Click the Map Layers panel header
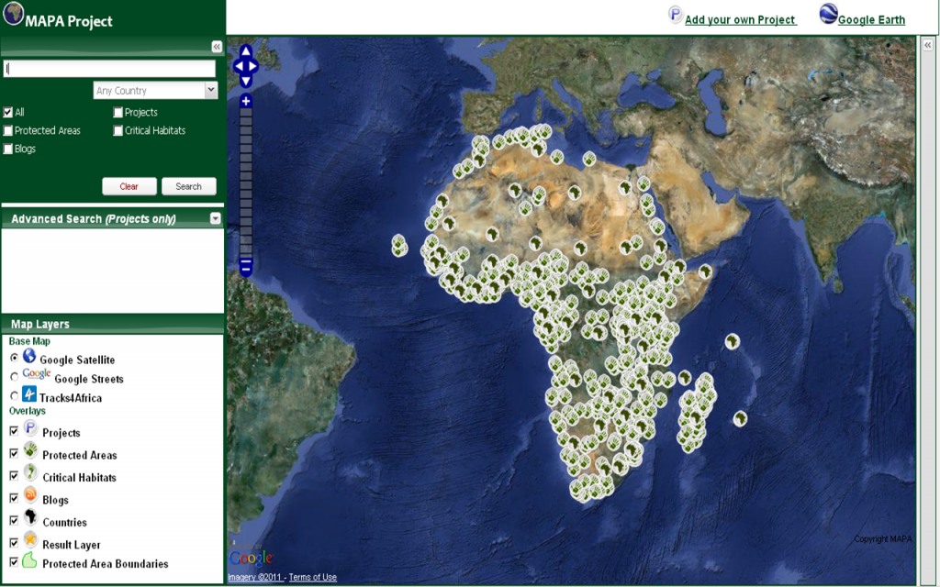 113,324
